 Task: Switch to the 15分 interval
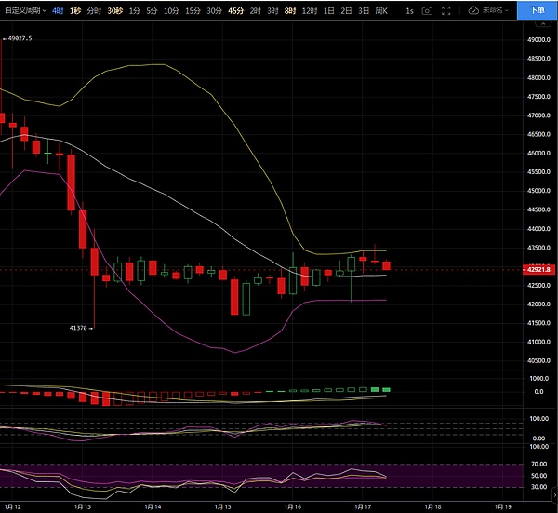(x=193, y=10)
